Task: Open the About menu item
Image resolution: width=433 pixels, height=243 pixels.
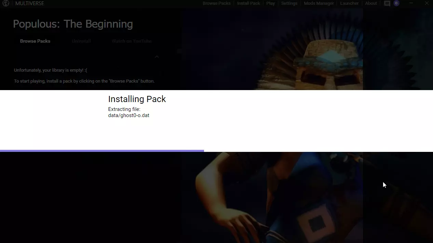Action: 371,3
